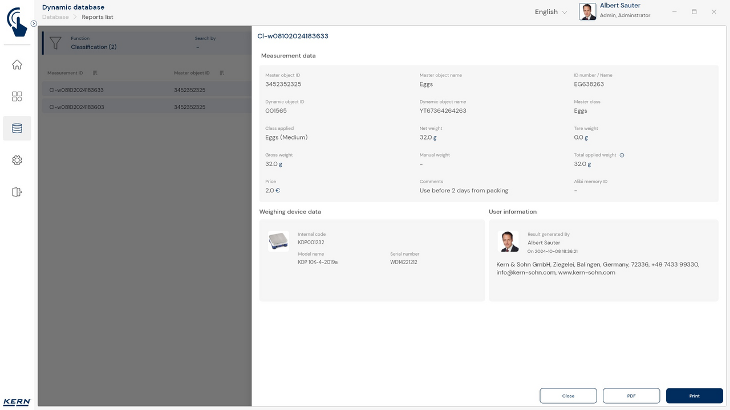Click the filter funnel icon
Viewport: 730px width, 410px height.
[55, 43]
